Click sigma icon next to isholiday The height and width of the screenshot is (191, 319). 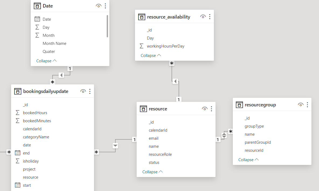[18, 161]
